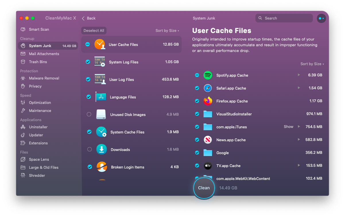Expand News.app Cache disclosure arrow

click(299, 139)
